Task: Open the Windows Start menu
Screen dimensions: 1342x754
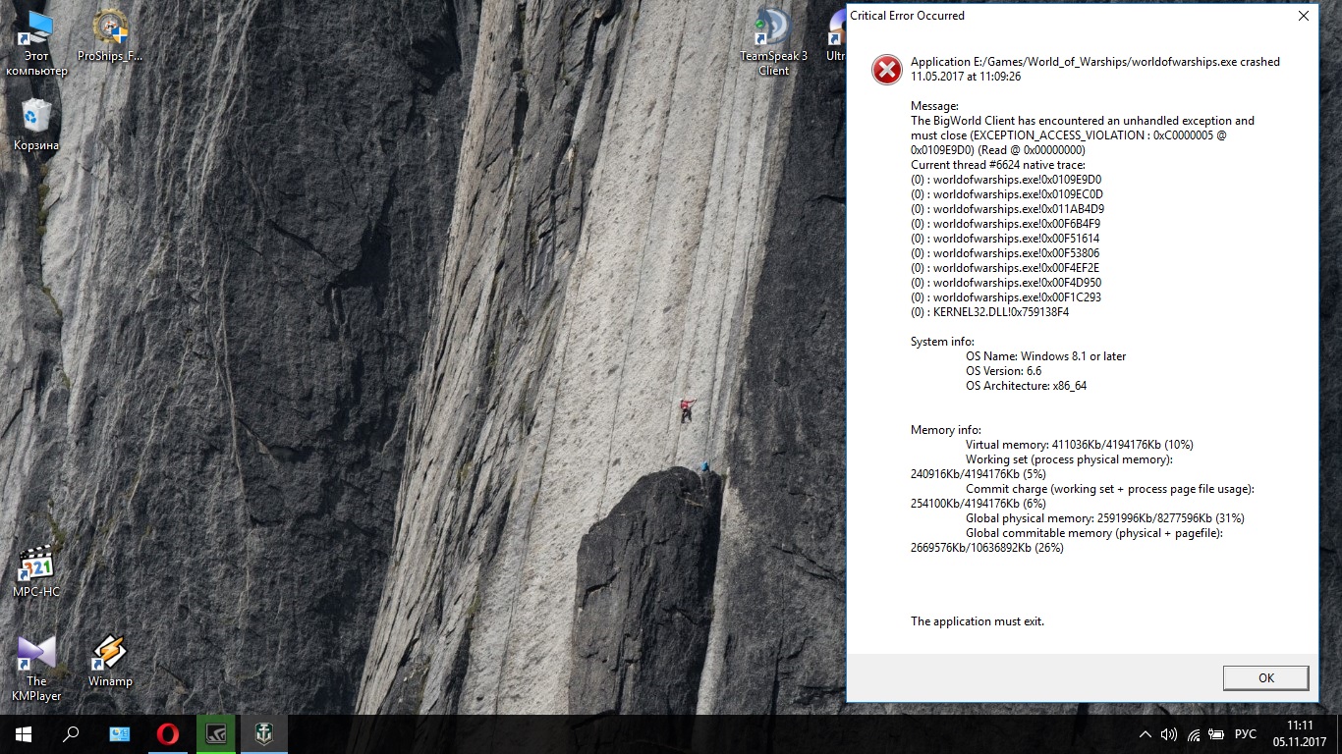Action: tap(24, 734)
